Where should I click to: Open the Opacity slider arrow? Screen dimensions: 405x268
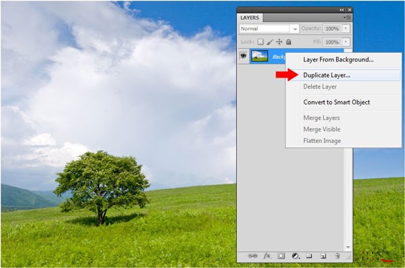pyautogui.click(x=346, y=28)
